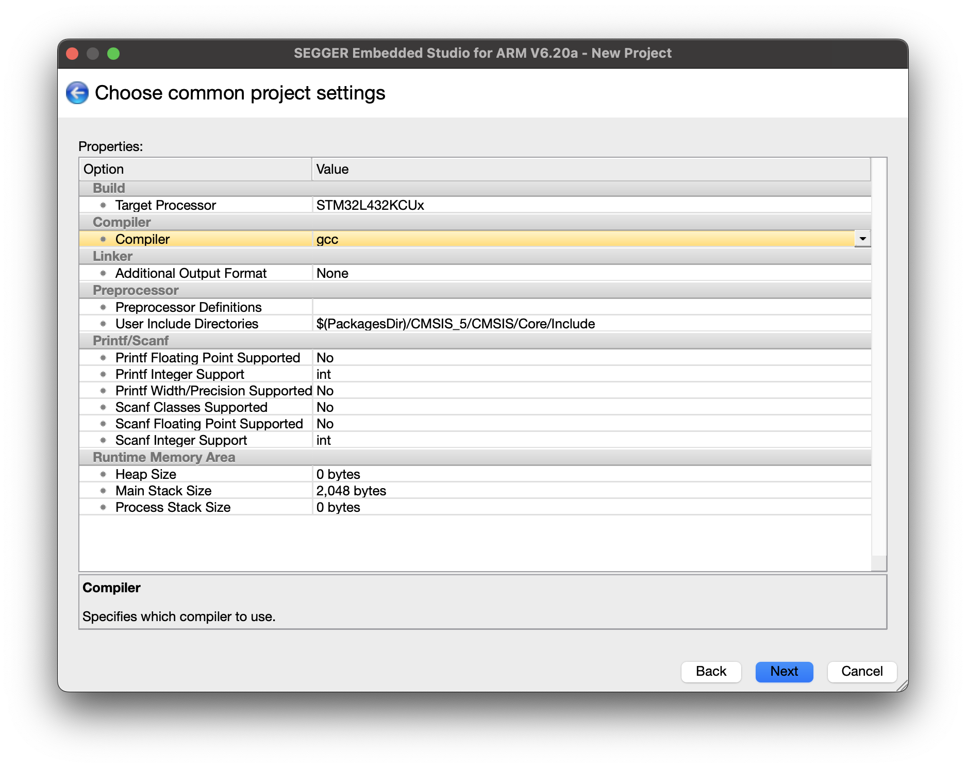966x768 pixels.
Task: Open the Compiler value dropdown arrow
Action: click(x=862, y=239)
